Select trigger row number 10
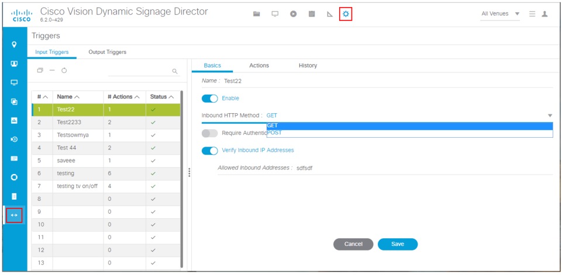This screenshot has height=275, width=565. (x=106, y=225)
